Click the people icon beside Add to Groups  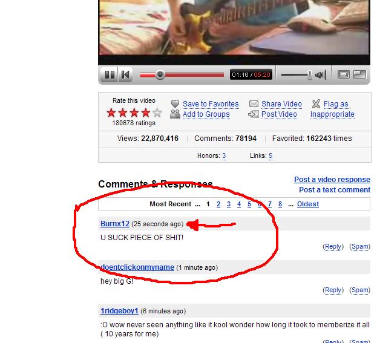pyautogui.click(x=175, y=114)
